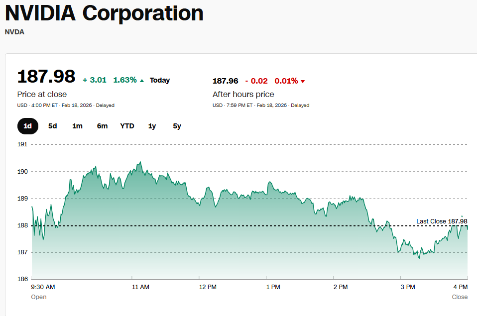Click the green up-arrow next to 1.63%
The height and width of the screenshot is (316, 477).
(x=142, y=81)
